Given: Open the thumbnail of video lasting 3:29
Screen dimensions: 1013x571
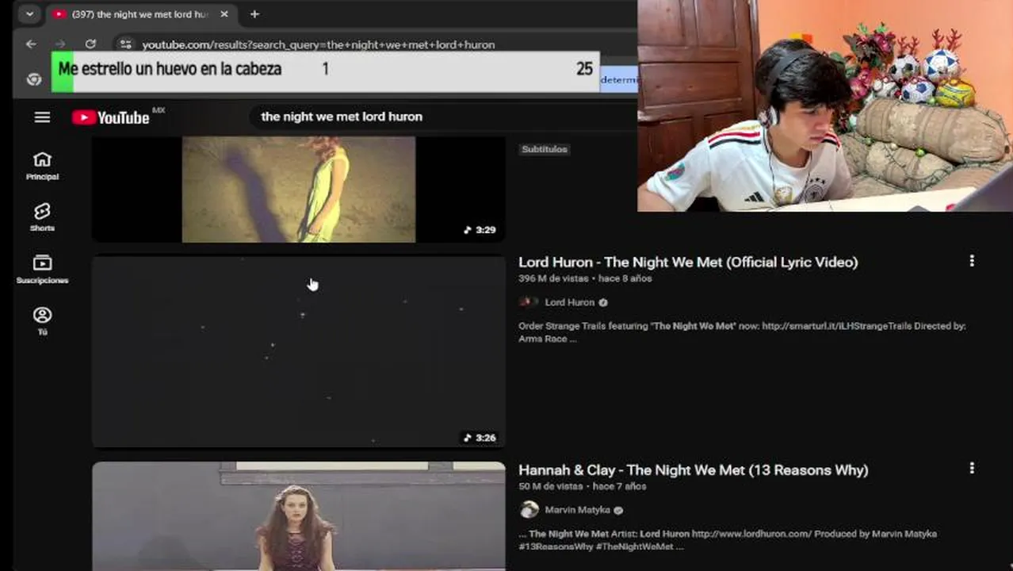Looking at the screenshot, I should click(299, 190).
